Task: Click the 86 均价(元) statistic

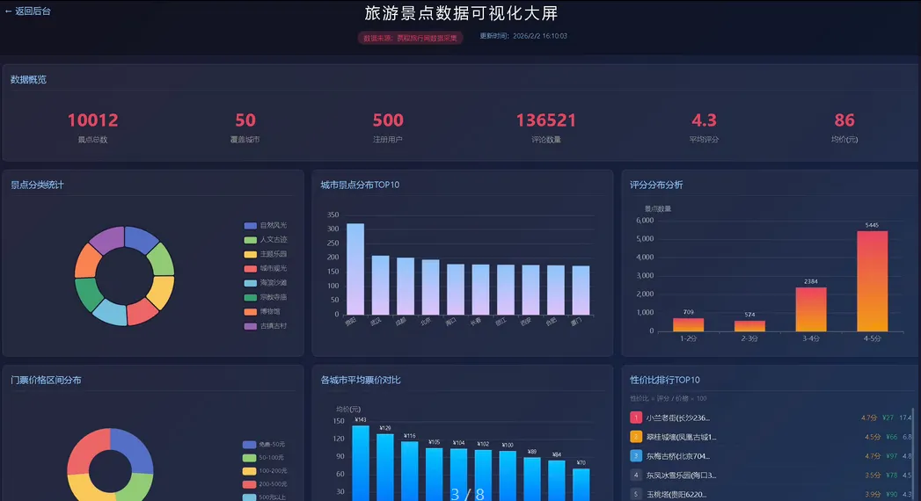Action: [x=844, y=127]
